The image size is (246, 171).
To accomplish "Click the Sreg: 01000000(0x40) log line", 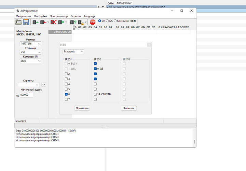I will (x=45, y=131).
